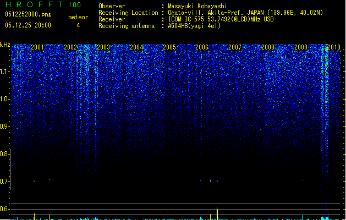Click the observer name Masayuki Kobayashi
The width and height of the screenshot is (346, 220).
[x=197, y=6]
